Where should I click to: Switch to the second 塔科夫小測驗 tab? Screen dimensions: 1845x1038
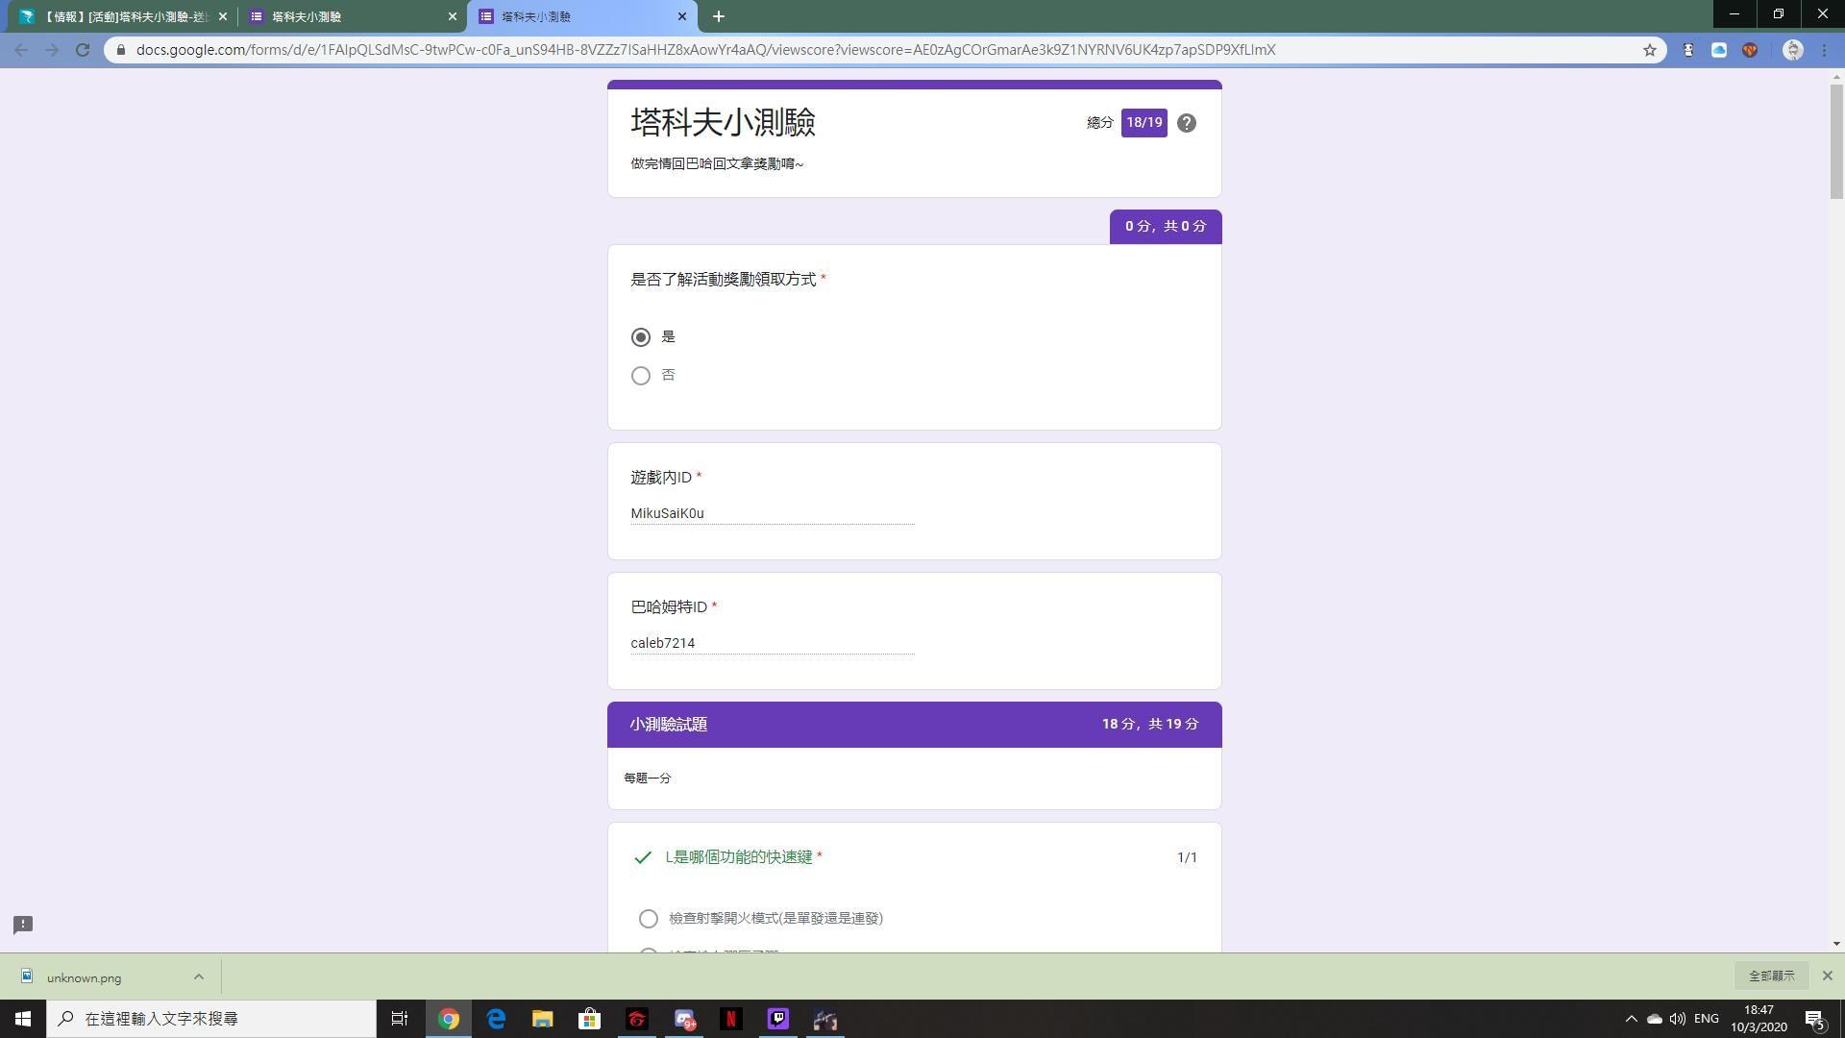tap(351, 16)
